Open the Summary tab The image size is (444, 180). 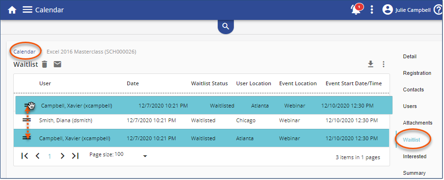pyautogui.click(x=414, y=173)
